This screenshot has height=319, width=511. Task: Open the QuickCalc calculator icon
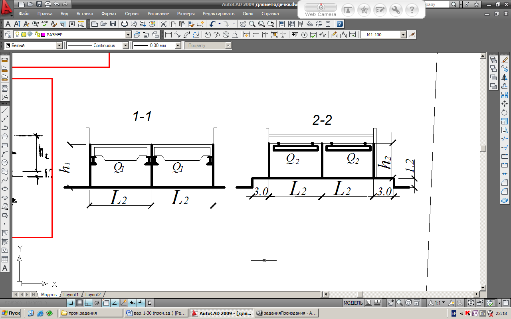click(328, 24)
